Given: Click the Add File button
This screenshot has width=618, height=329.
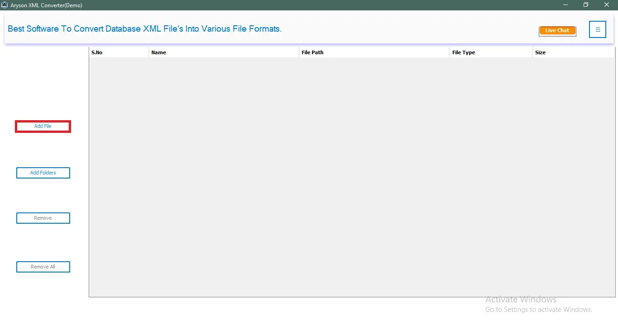Looking at the screenshot, I should tap(43, 127).
